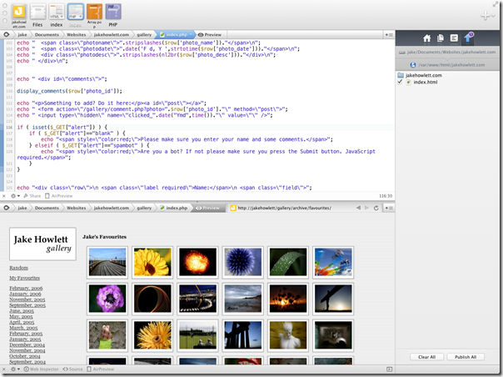Reload the preview page
Viewport: 503px width, 377px height.
click(376, 208)
